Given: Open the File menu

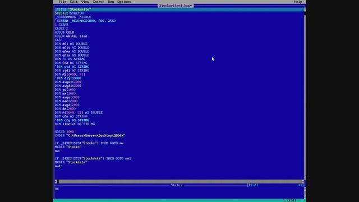Looking at the screenshot, I should (62, 2).
